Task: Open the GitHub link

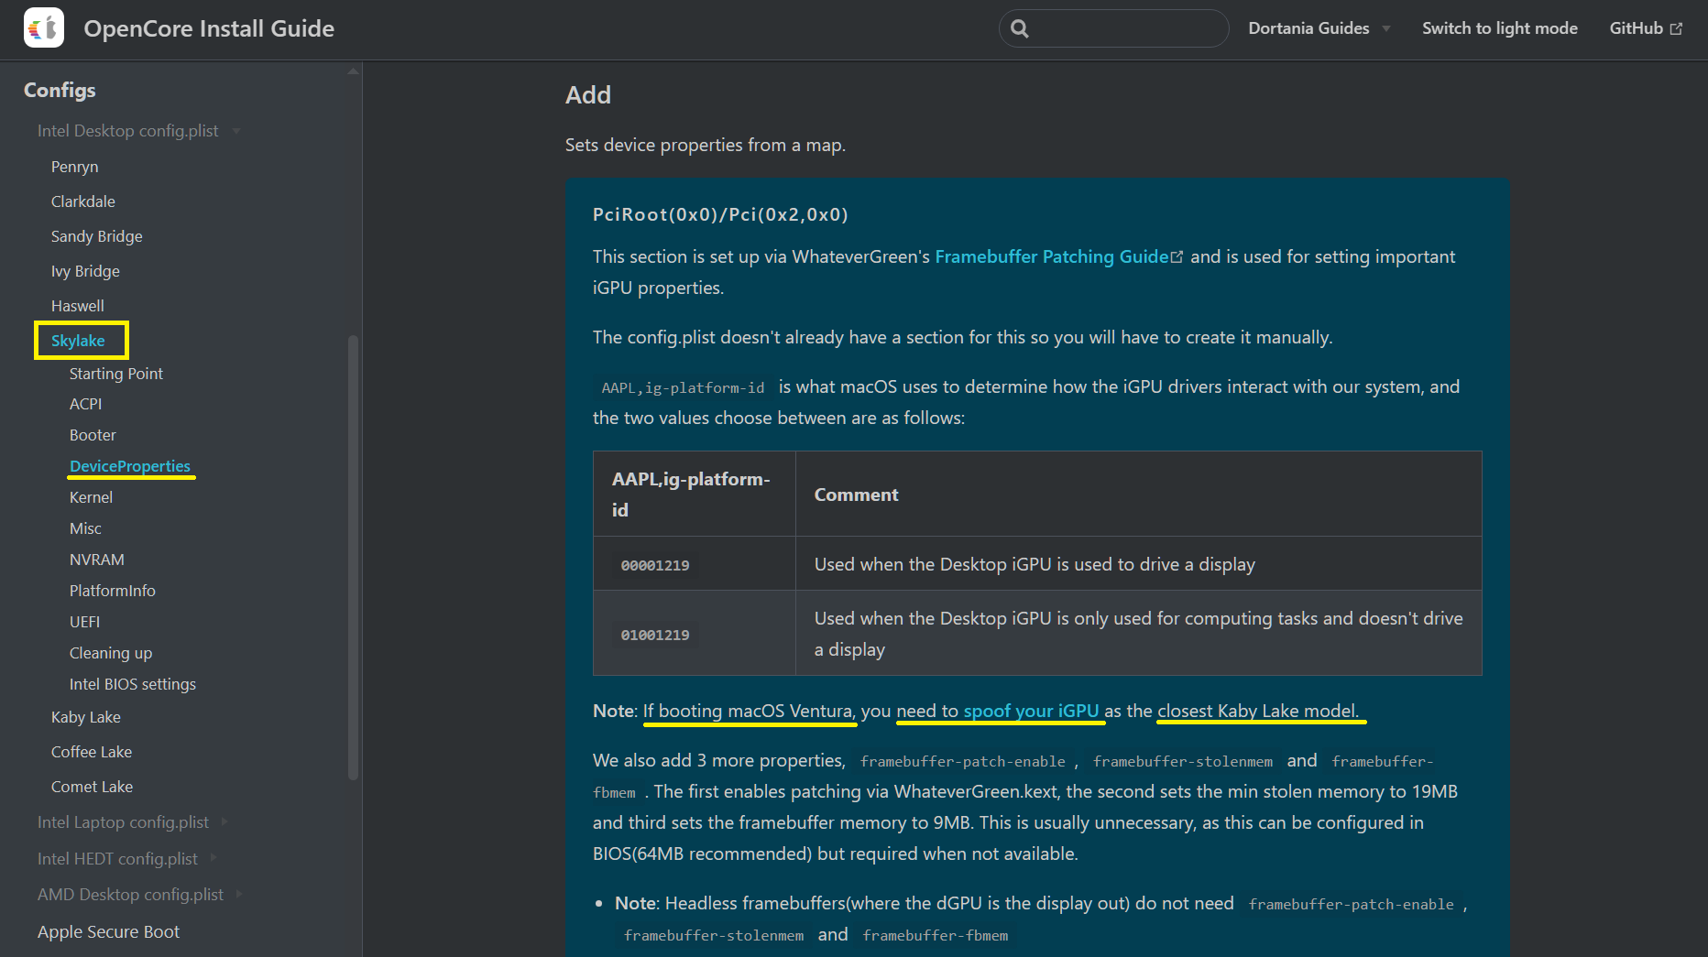Action: coord(1645,28)
